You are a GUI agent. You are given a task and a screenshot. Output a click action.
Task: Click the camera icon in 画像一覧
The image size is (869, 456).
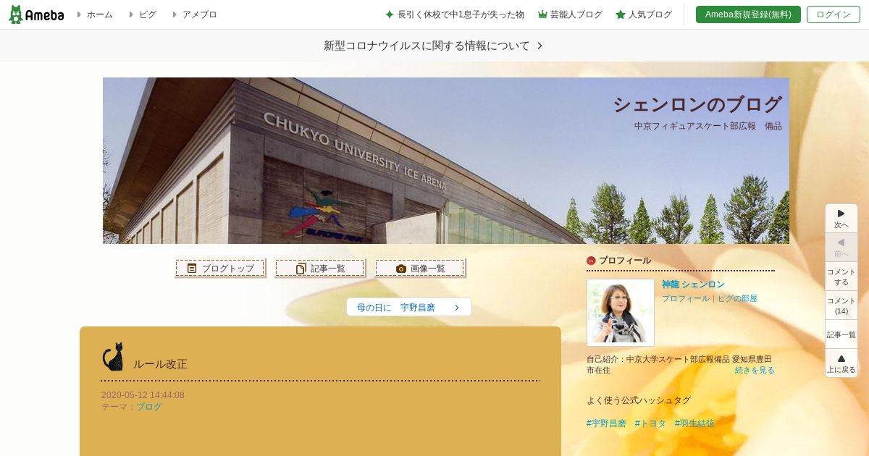(x=401, y=268)
